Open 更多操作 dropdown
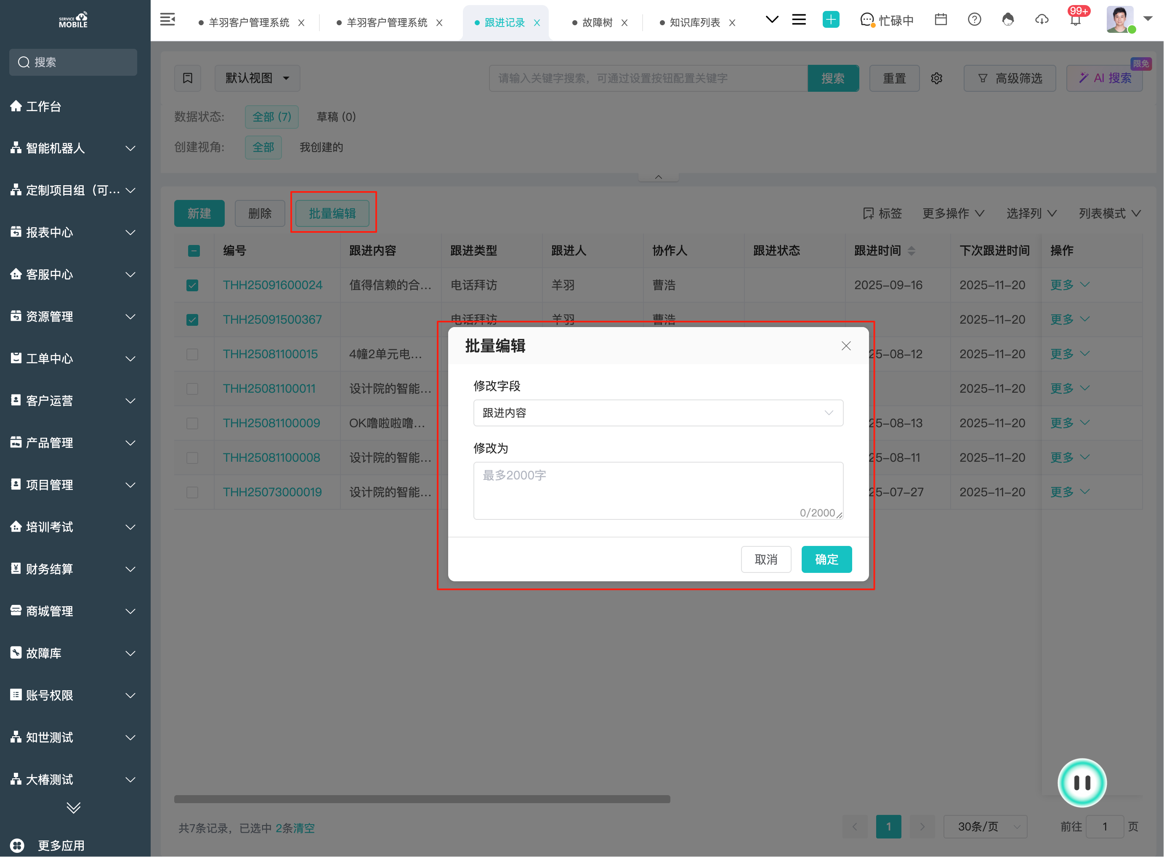This screenshot has width=1164, height=857. [x=954, y=213]
